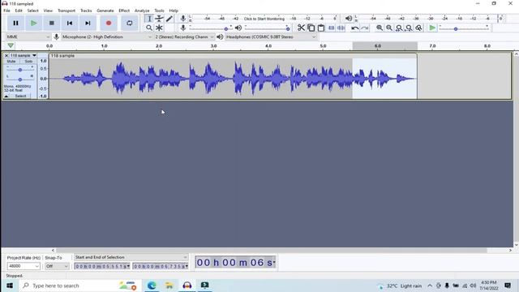Viewport: 519px width, 292px height.
Task: Open the Generate menu
Action: (105, 11)
